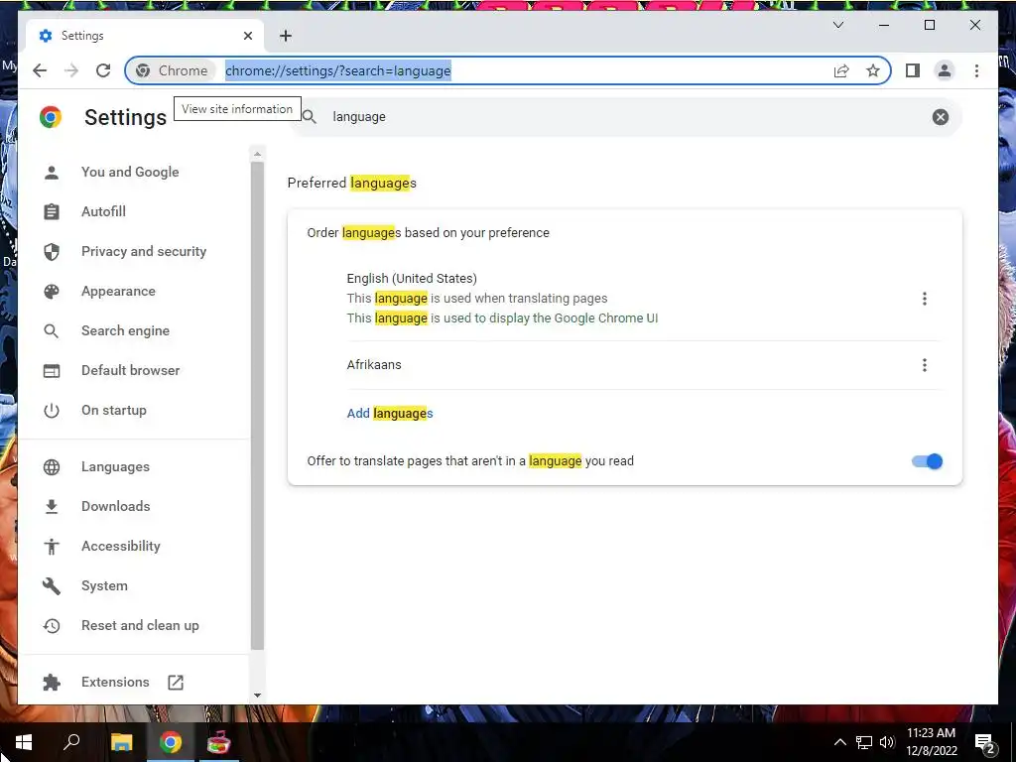Toggle offer to translate pages switch
Viewport: 1016px width, 762px height.
click(x=928, y=461)
